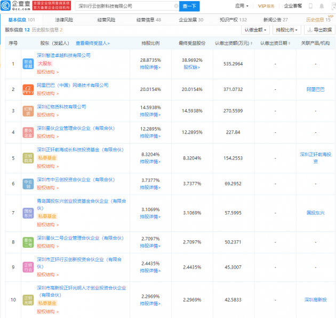Switch to the 法律风险 tab
This screenshot has width=336, height=318.
click(x=64, y=20)
